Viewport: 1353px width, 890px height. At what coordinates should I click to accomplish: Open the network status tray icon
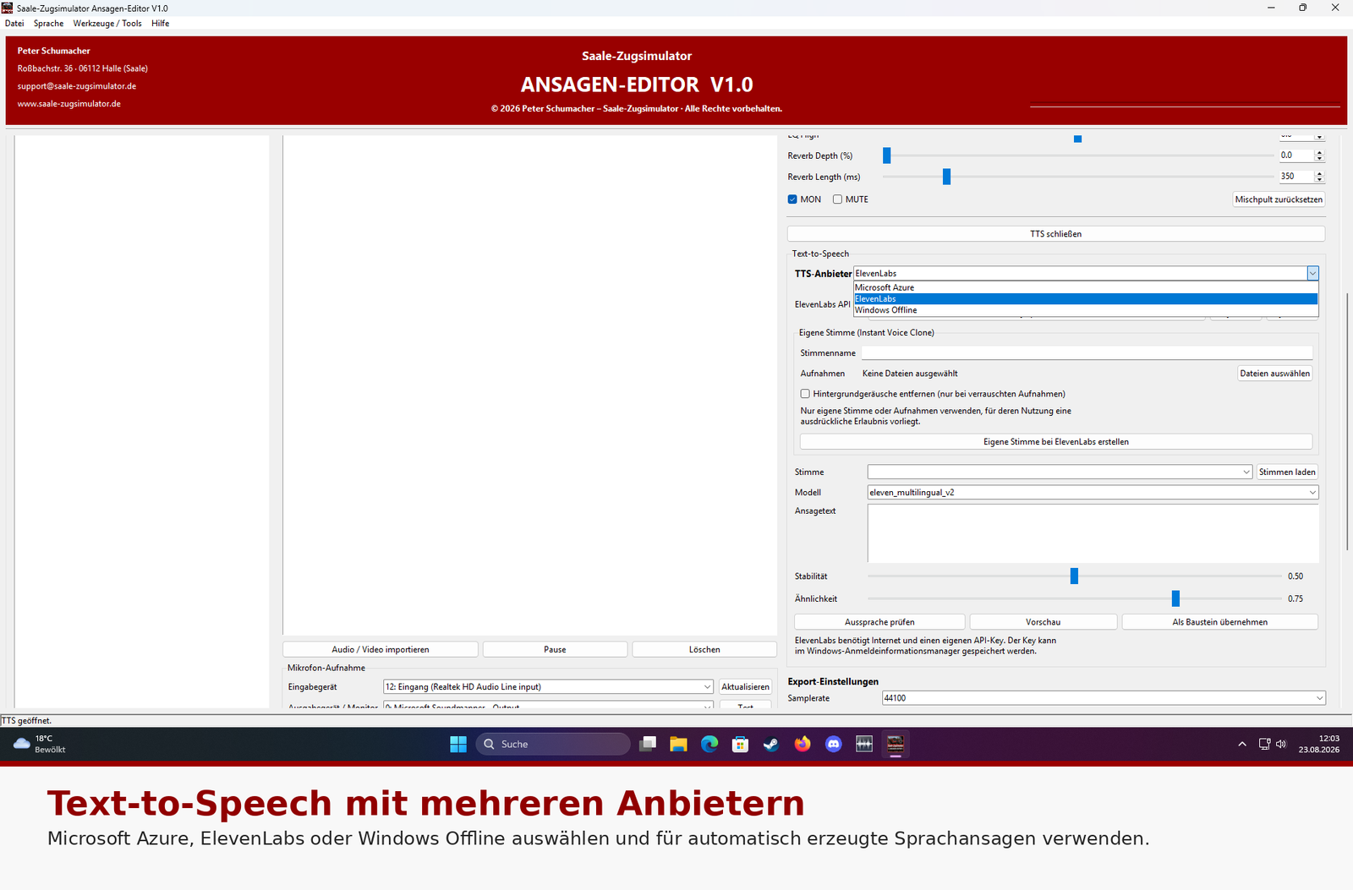tap(1264, 744)
